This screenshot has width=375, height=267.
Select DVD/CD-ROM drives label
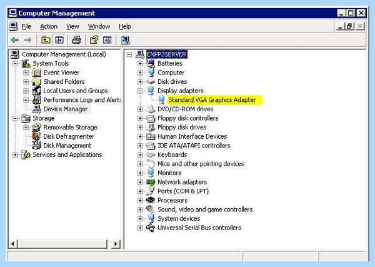coord(185,109)
